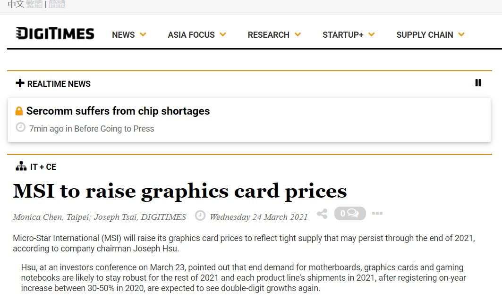Open the IT + CE category link
Screen dimensions: 502x300
click(x=43, y=167)
